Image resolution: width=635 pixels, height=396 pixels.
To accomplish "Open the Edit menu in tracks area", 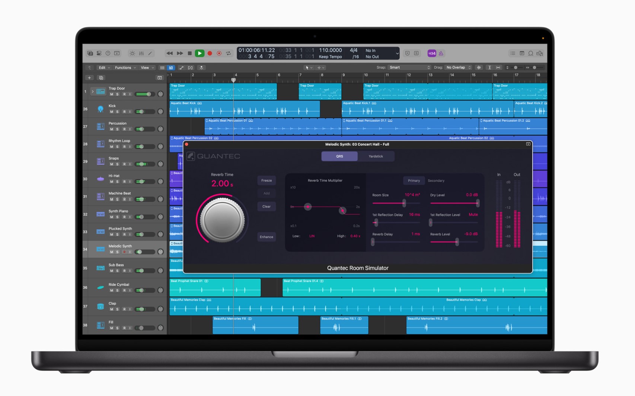I will click(104, 68).
